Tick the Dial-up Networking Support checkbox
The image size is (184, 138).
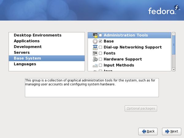101,47
